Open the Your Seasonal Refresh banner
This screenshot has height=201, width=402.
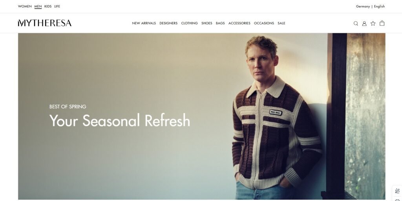point(201,116)
